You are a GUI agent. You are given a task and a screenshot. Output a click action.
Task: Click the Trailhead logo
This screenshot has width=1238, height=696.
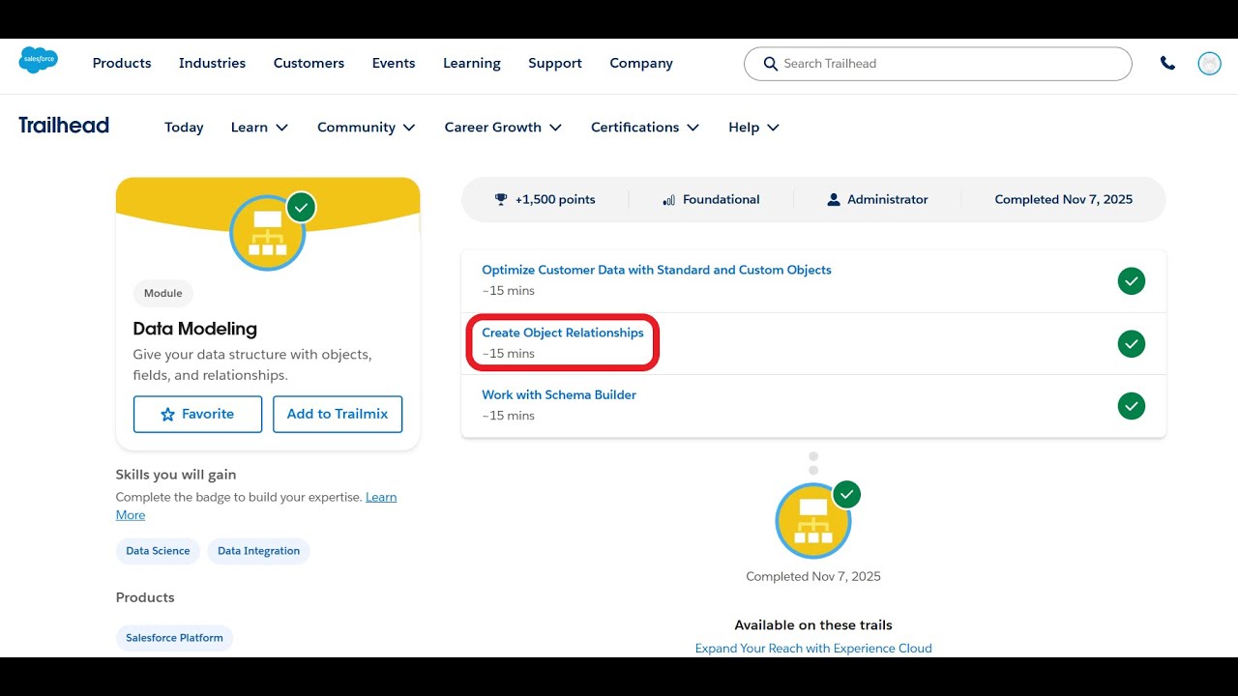pos(64,125)
